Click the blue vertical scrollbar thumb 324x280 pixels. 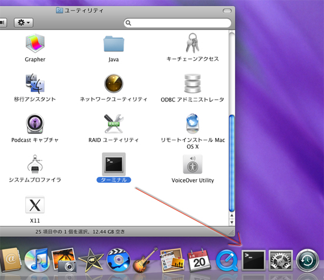click(232, 163)
